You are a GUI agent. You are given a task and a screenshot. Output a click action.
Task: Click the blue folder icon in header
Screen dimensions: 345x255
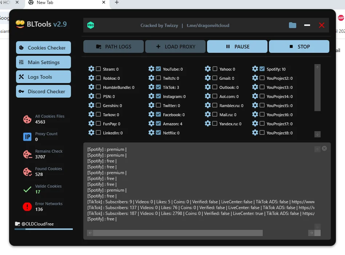293,25
